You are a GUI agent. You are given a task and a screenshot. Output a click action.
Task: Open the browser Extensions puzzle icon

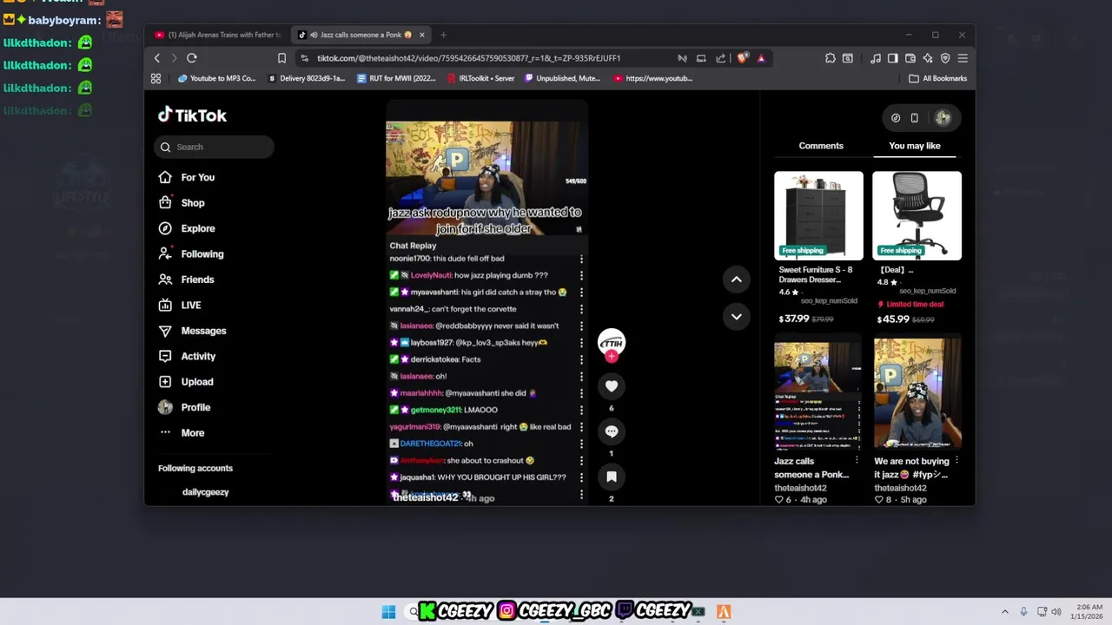click(x=831, y=58)
